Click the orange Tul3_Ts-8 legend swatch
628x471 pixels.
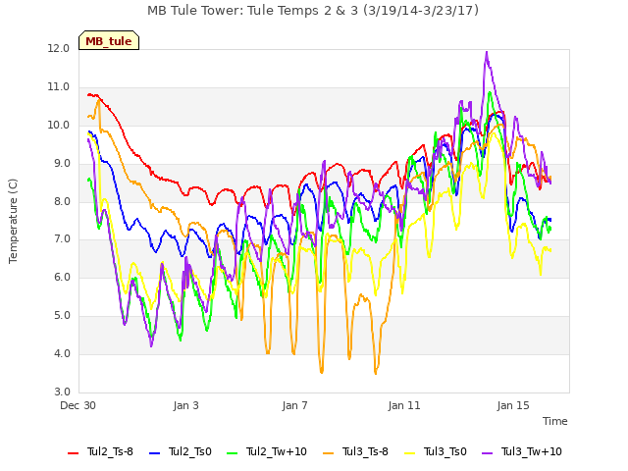[x=328, y=452]
